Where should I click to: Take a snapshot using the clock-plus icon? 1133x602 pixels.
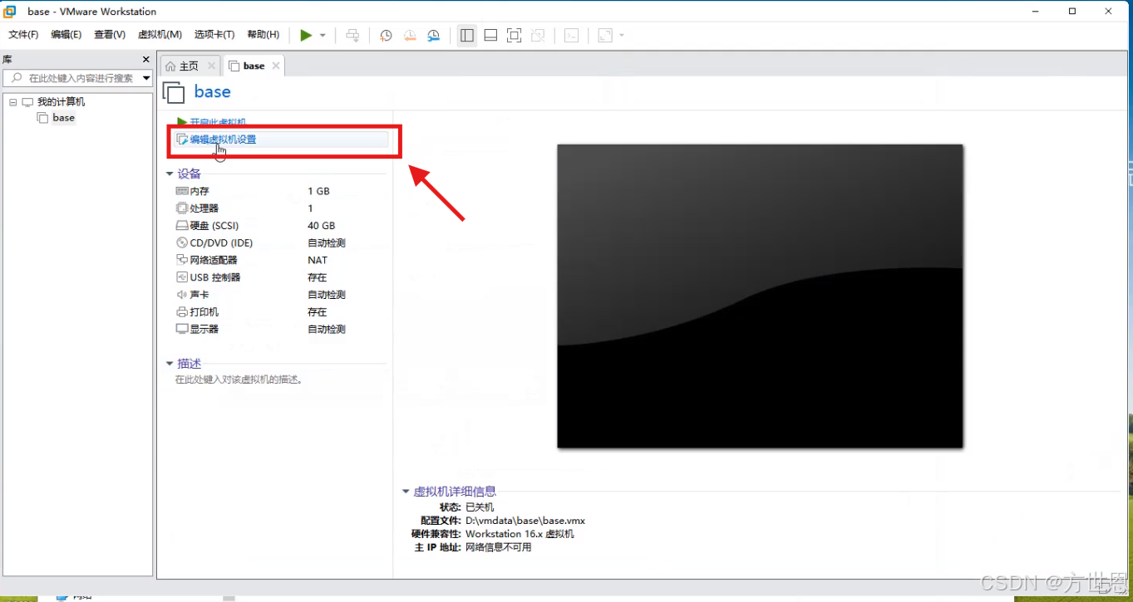[386, 35]
